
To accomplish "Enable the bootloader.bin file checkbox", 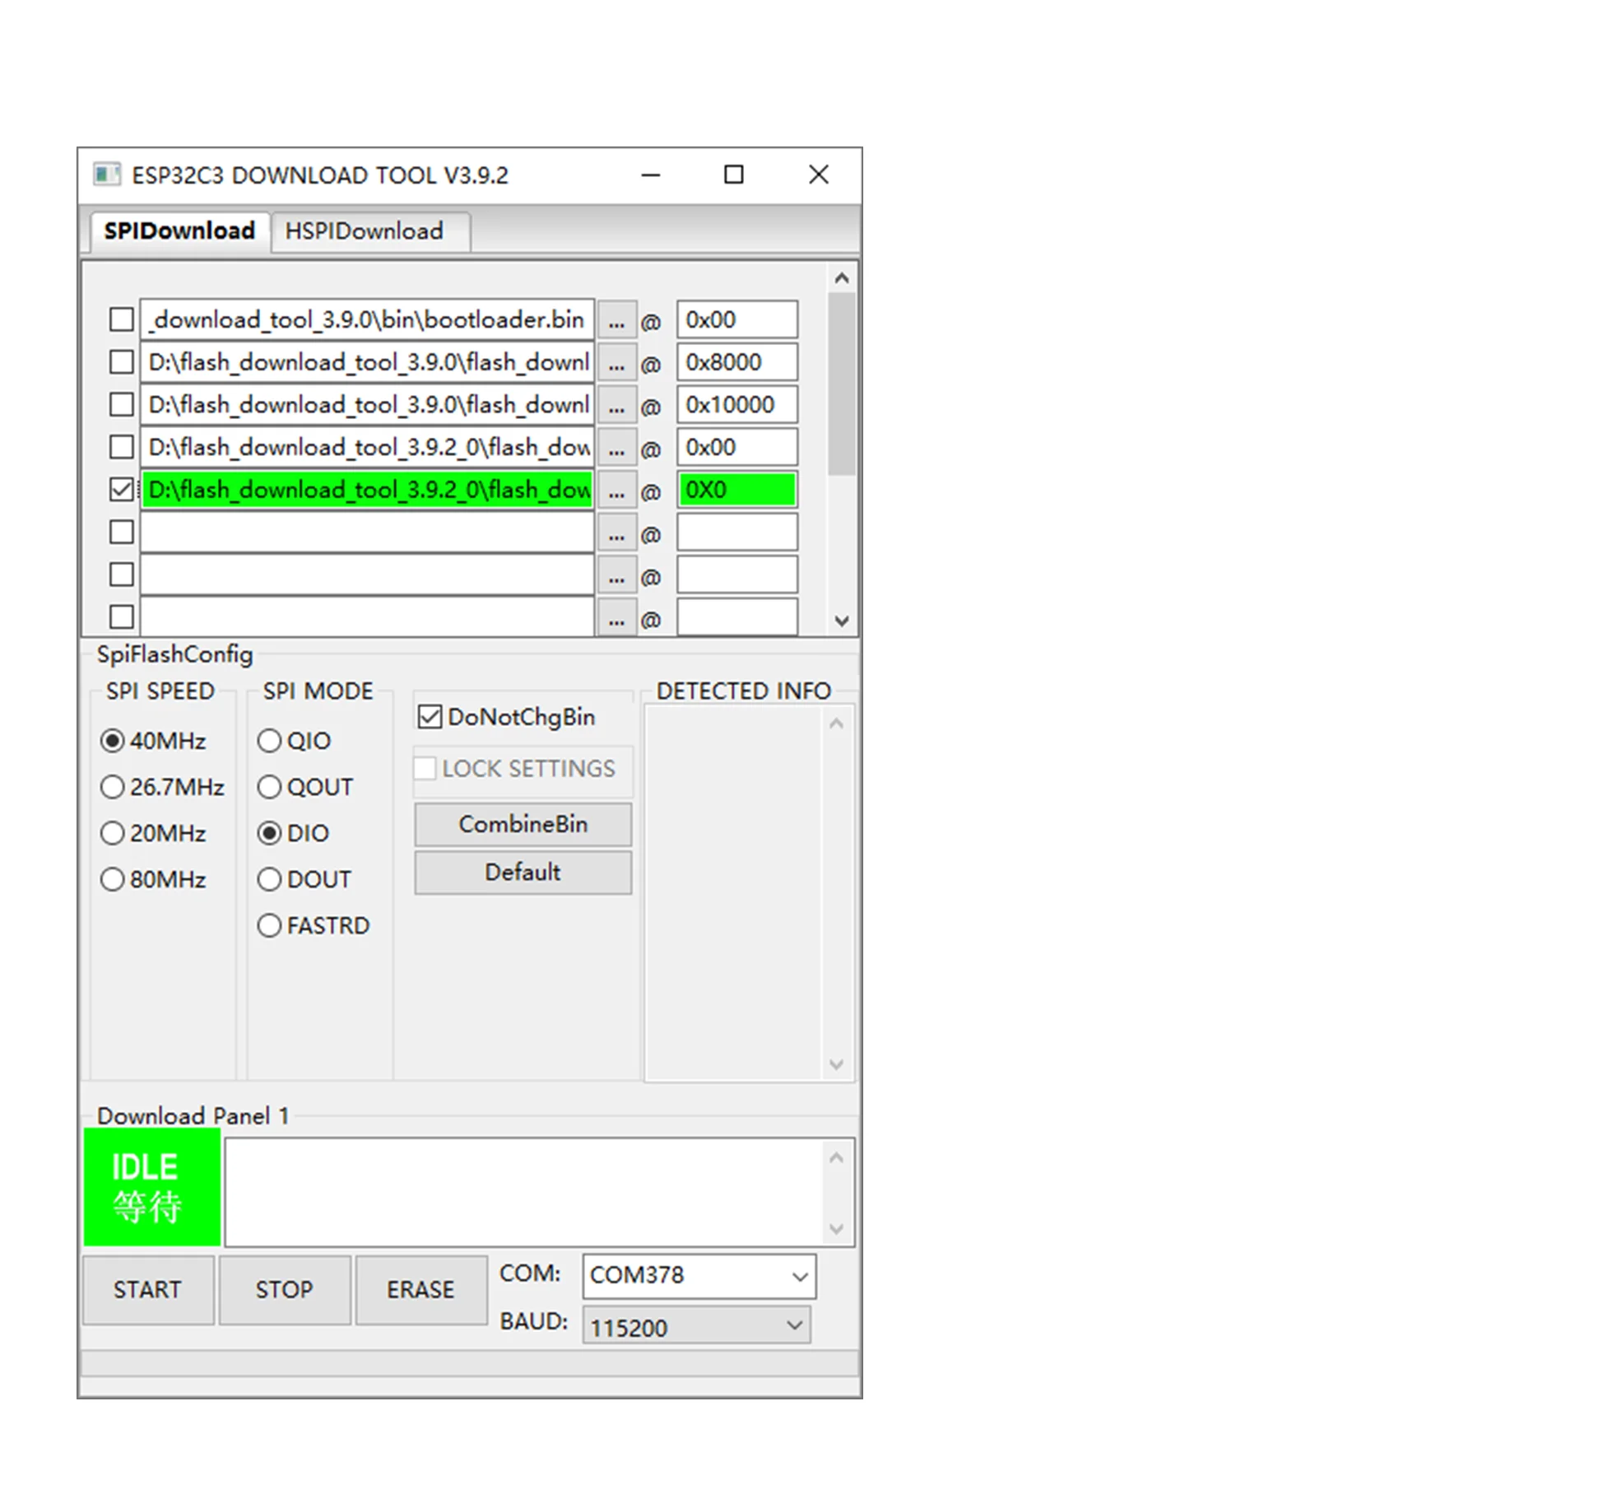I will pyautogui.click(x=122, y=319).
